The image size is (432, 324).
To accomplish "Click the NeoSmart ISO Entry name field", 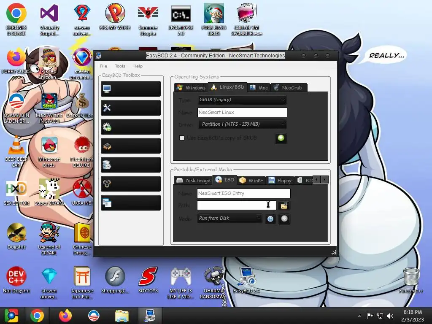I will [x=244, y=193].
